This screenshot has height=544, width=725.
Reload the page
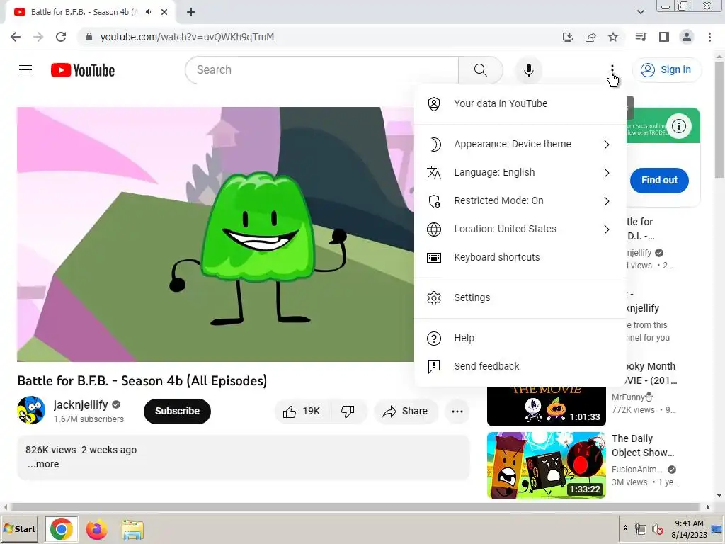pos(61,37)
